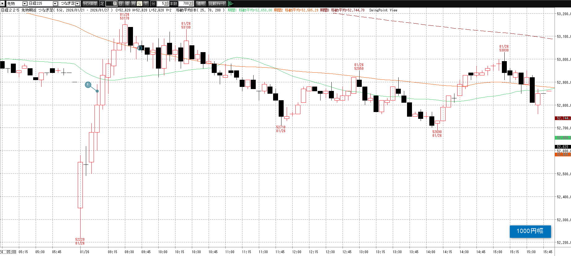Image resolution: width=571 pixels, height=256 pixels.
Task: Open the volume-by-price bars icon
Action: pos(230,3)
